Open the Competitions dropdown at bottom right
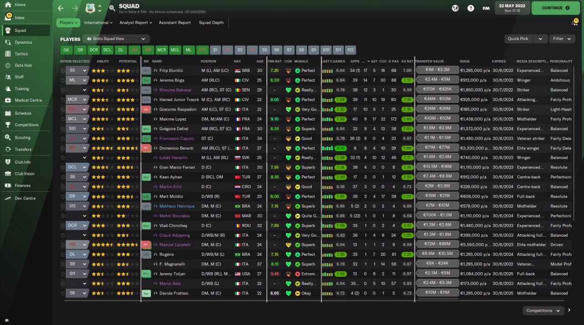This screenshot has height=325, width=584. coord(543,310)
